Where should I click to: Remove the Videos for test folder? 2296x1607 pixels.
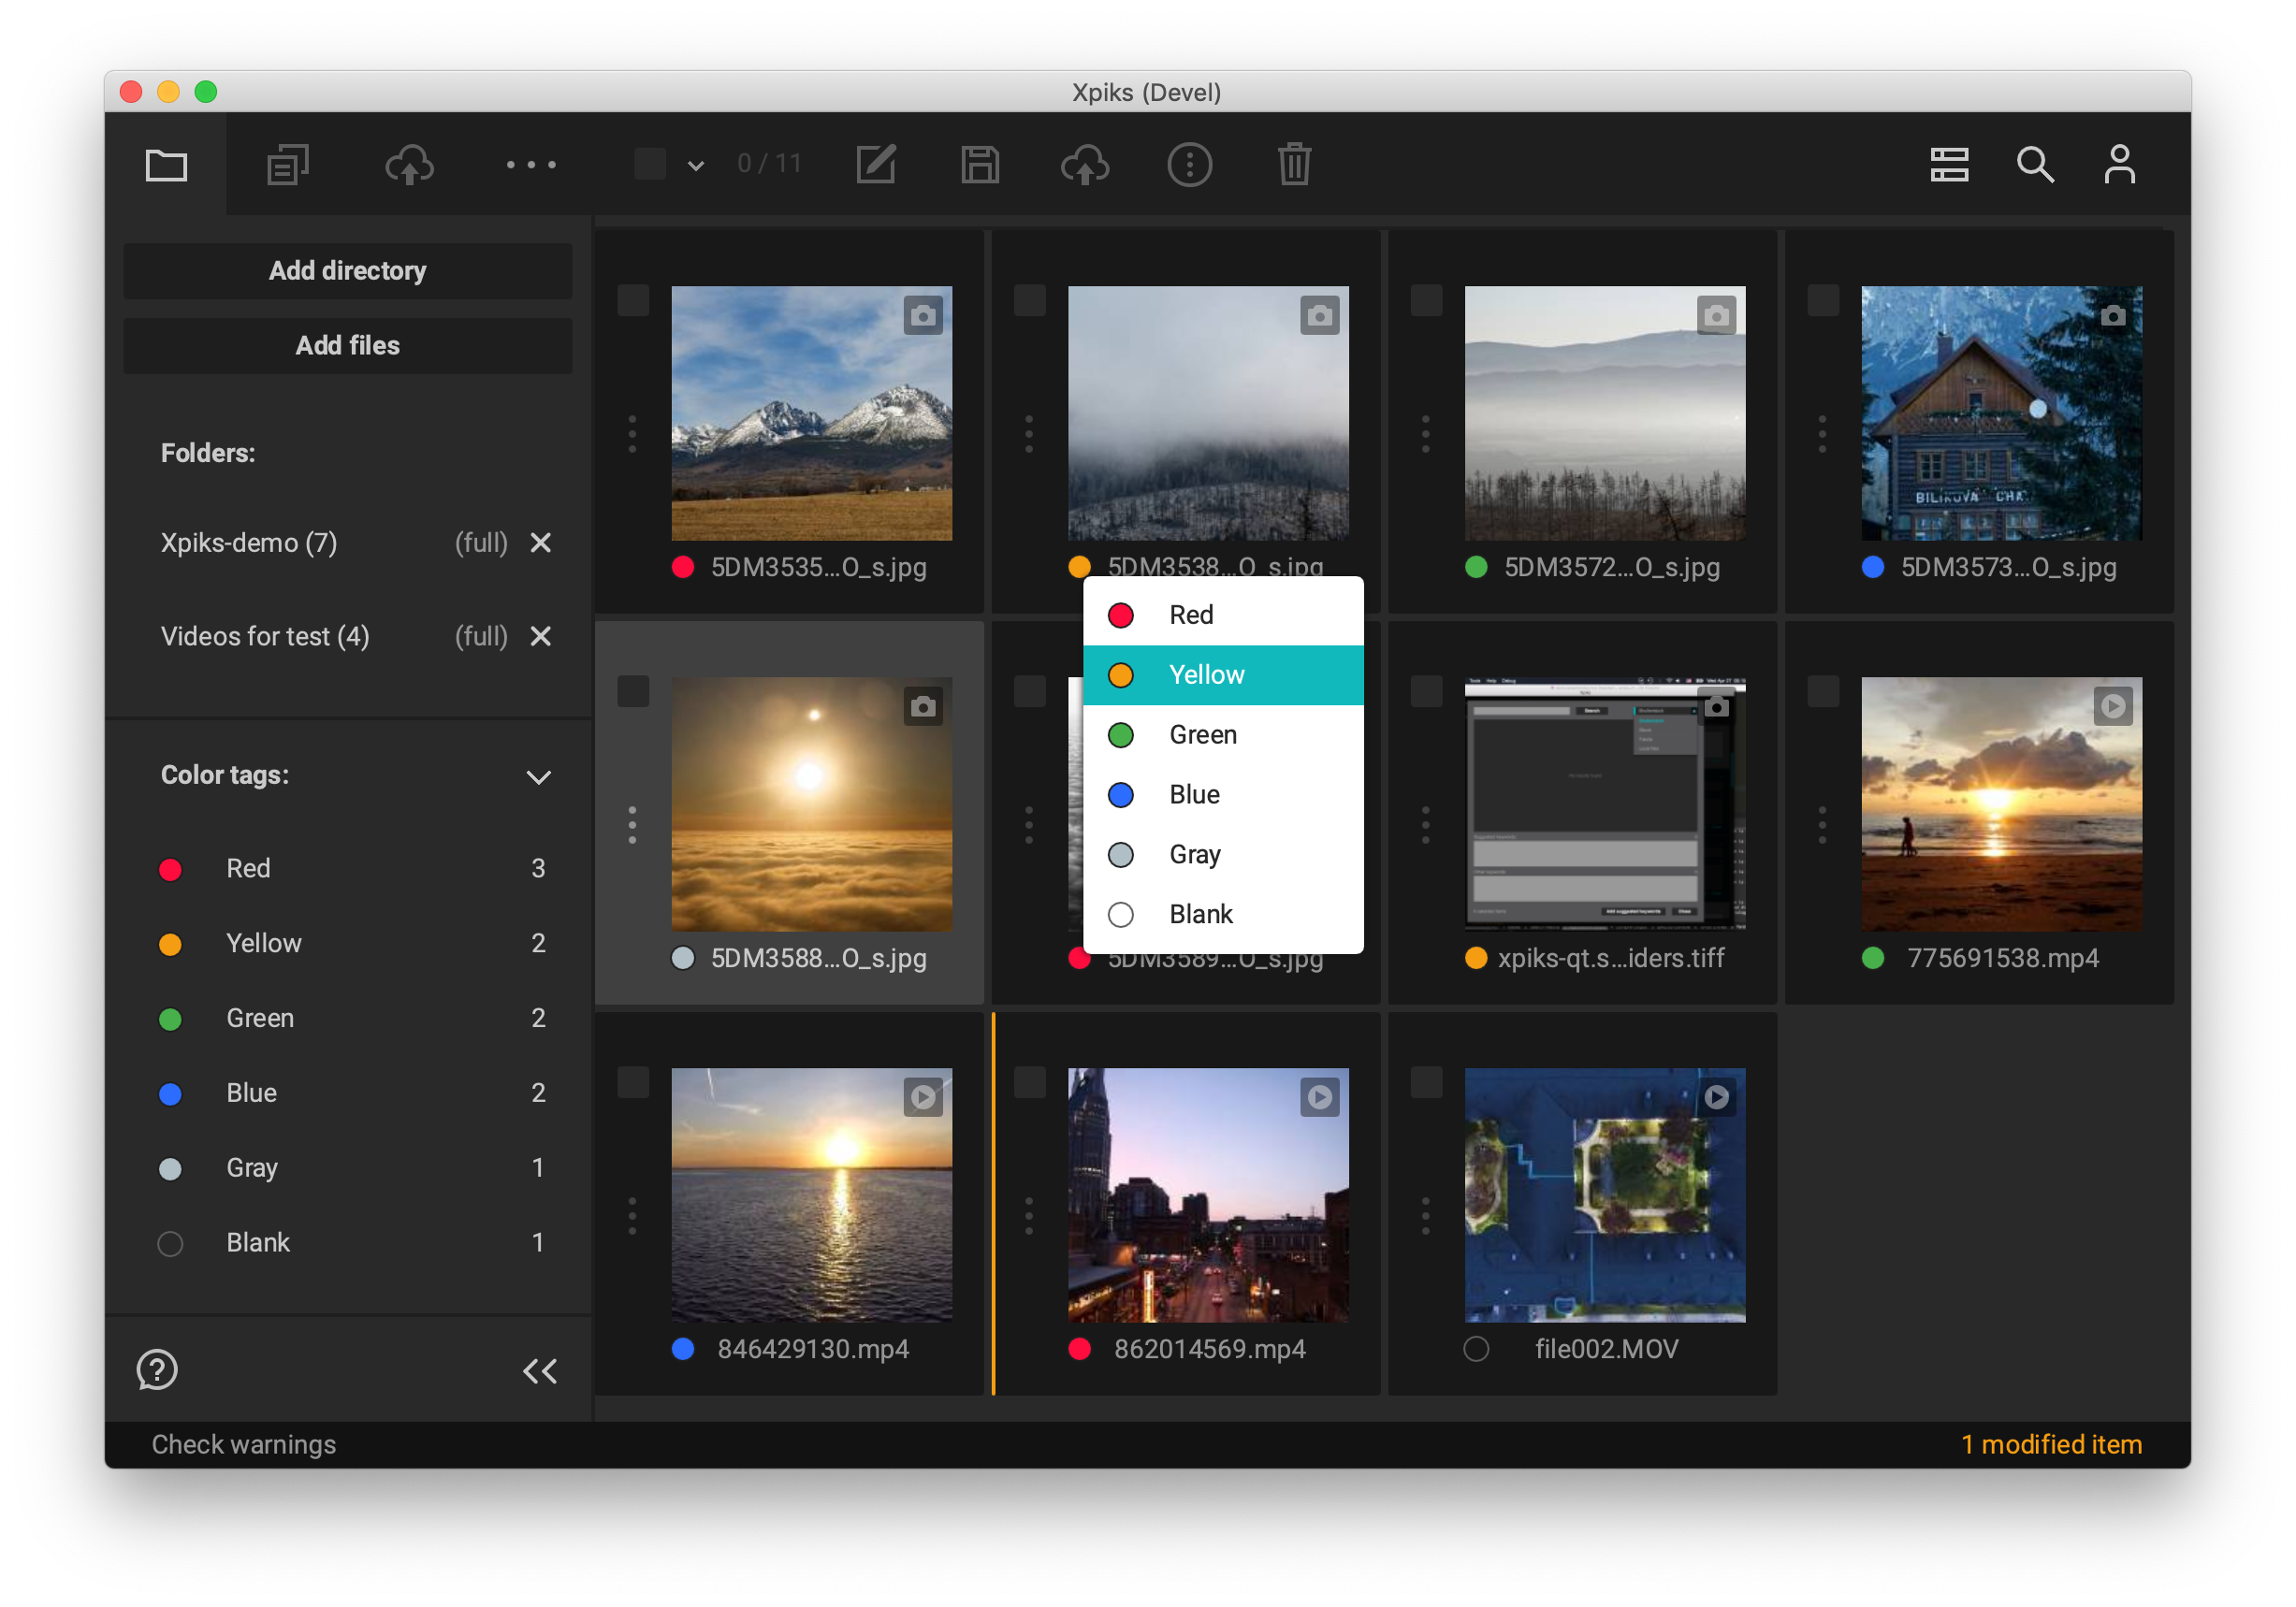(x=541, y=636)
